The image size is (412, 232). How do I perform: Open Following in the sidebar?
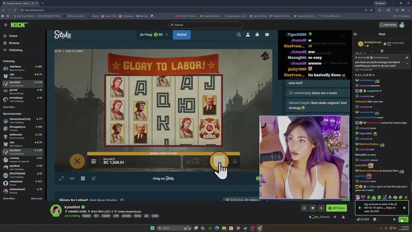(15, 50)
